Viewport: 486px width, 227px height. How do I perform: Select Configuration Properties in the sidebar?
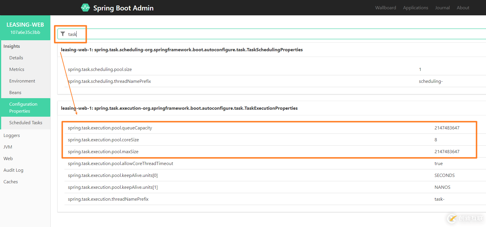pyautogui.click(x=23, y=107)
